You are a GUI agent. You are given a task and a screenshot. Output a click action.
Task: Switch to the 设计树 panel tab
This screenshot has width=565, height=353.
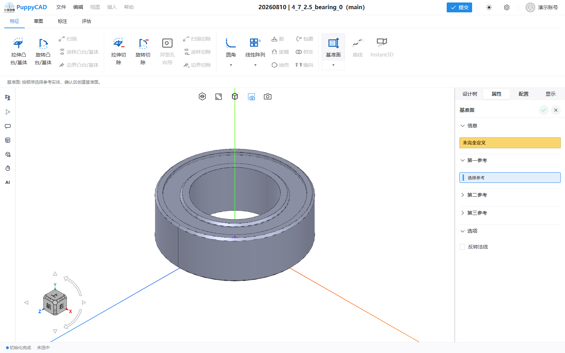pyautogui.click(x=470, y=94)
